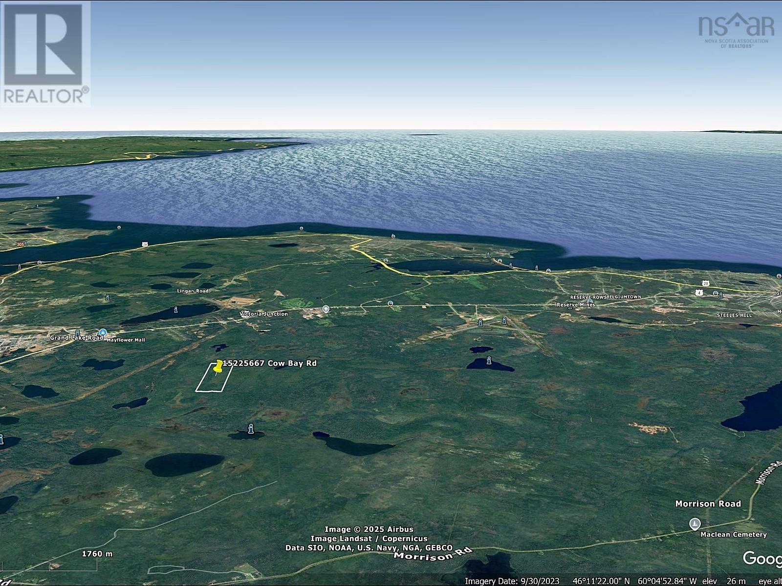The width and height of the screenshot is (782, 586).
Task: Select the yellow pushpin for 15225667 Cow Bay Rd
Action: [218, 367]
